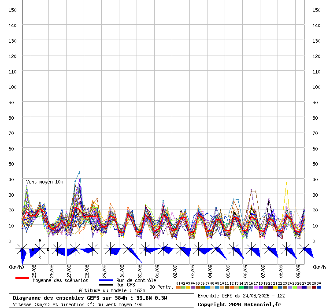Click the black Run GFS legend line
This screenshot has height=308, width=326.
pyautogui.click(x=106, y=285)
